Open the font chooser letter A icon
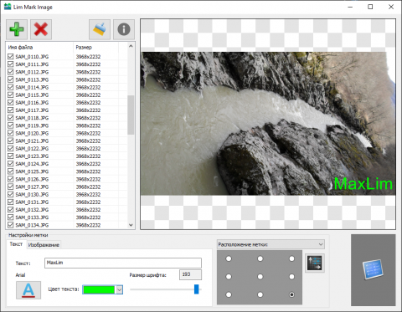 point(28,290)
